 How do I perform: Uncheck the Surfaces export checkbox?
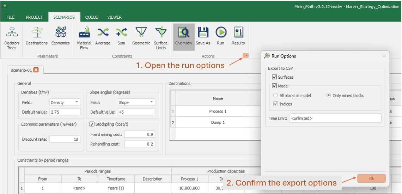click(x=274, y=77)
